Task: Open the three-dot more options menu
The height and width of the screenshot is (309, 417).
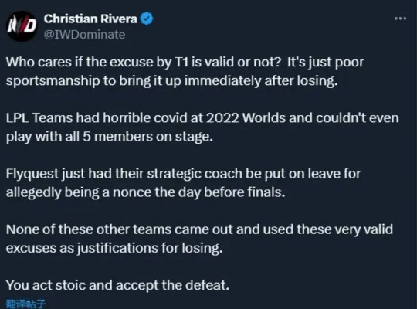Action: tap(400, 19)
